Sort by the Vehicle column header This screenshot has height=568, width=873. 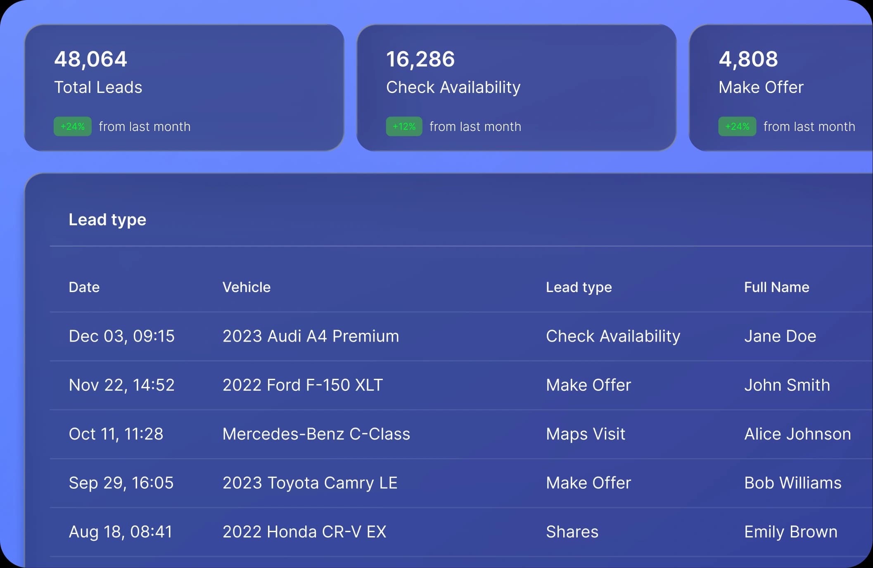click(247, 287)
